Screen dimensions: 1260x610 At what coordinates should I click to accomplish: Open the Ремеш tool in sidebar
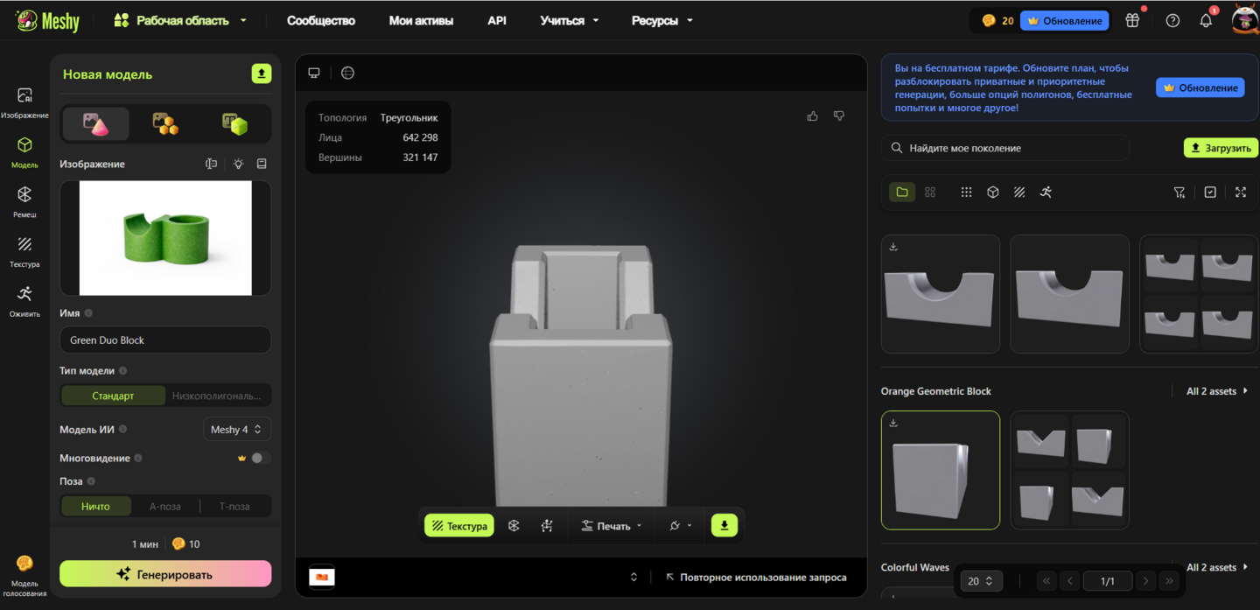(x=24, y=200)
